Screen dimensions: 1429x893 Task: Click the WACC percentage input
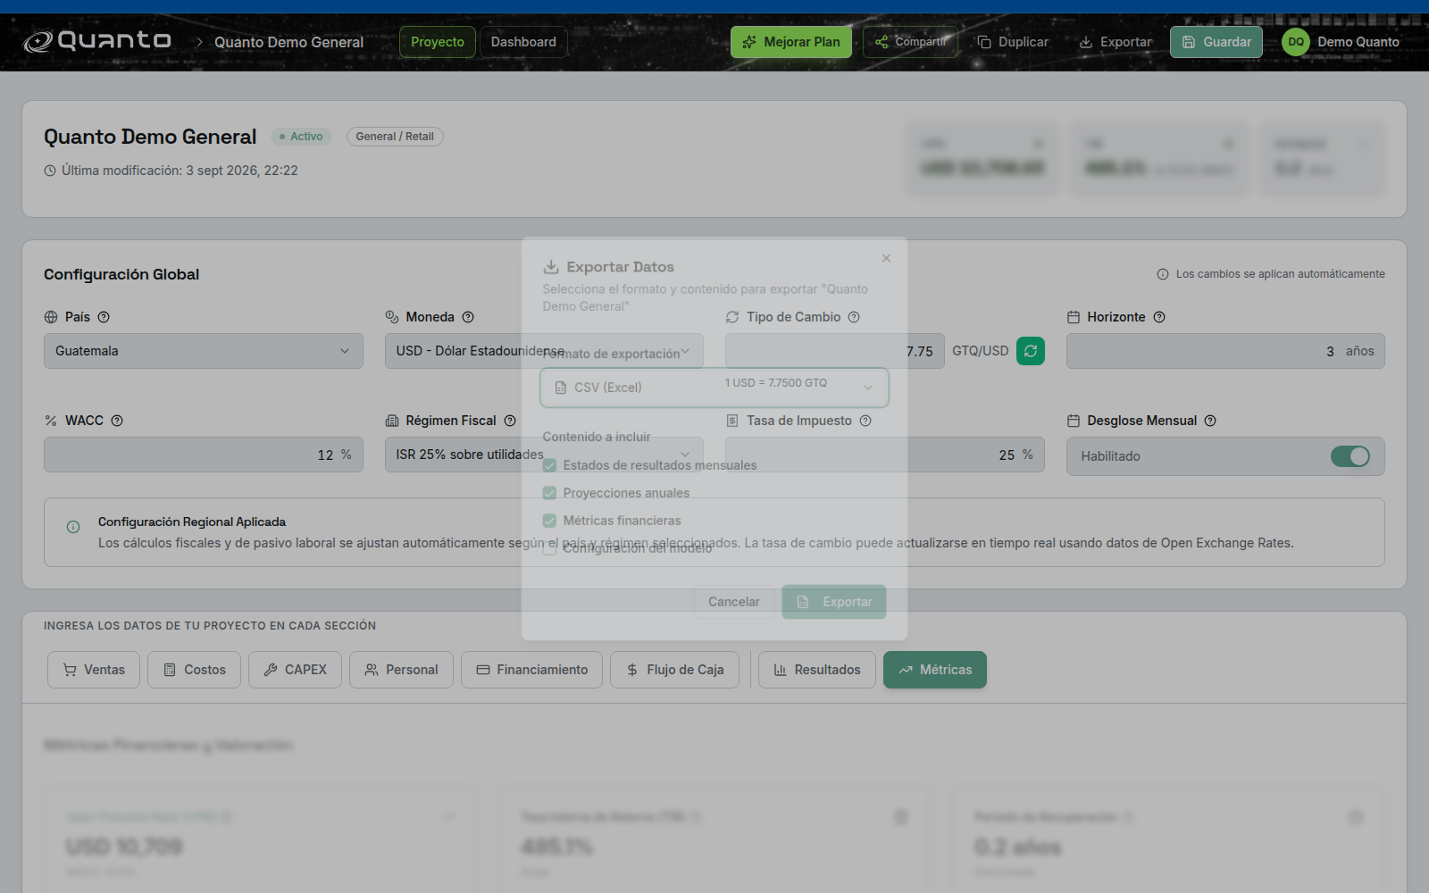(204, 455)
